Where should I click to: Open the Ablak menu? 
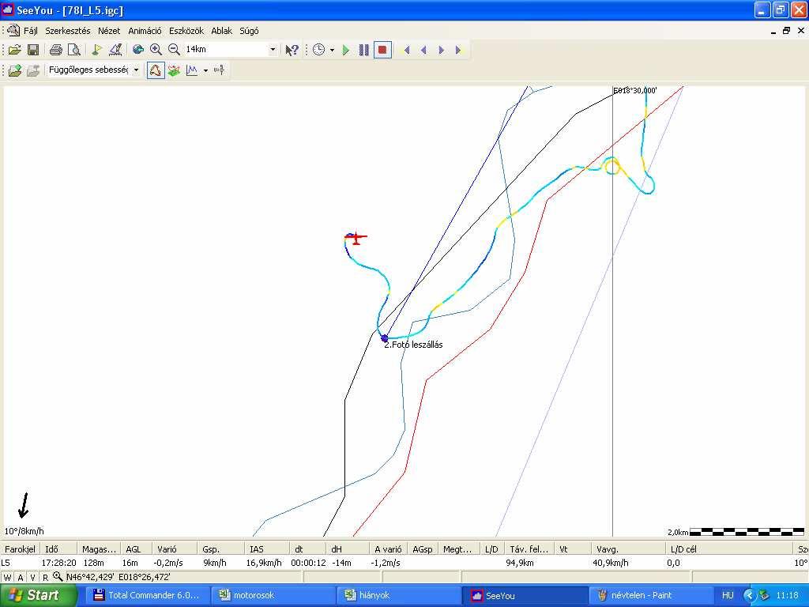click(221, 31)
